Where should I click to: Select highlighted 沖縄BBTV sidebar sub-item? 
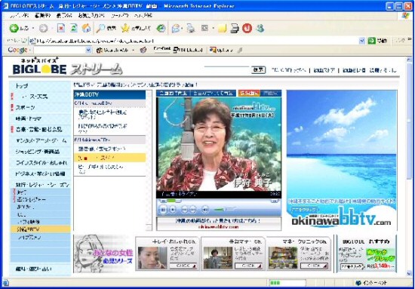click(x=41, y=229)
